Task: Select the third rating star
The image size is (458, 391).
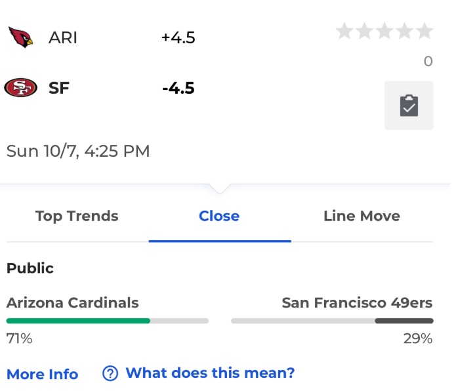Action: (x=385, y=31)
